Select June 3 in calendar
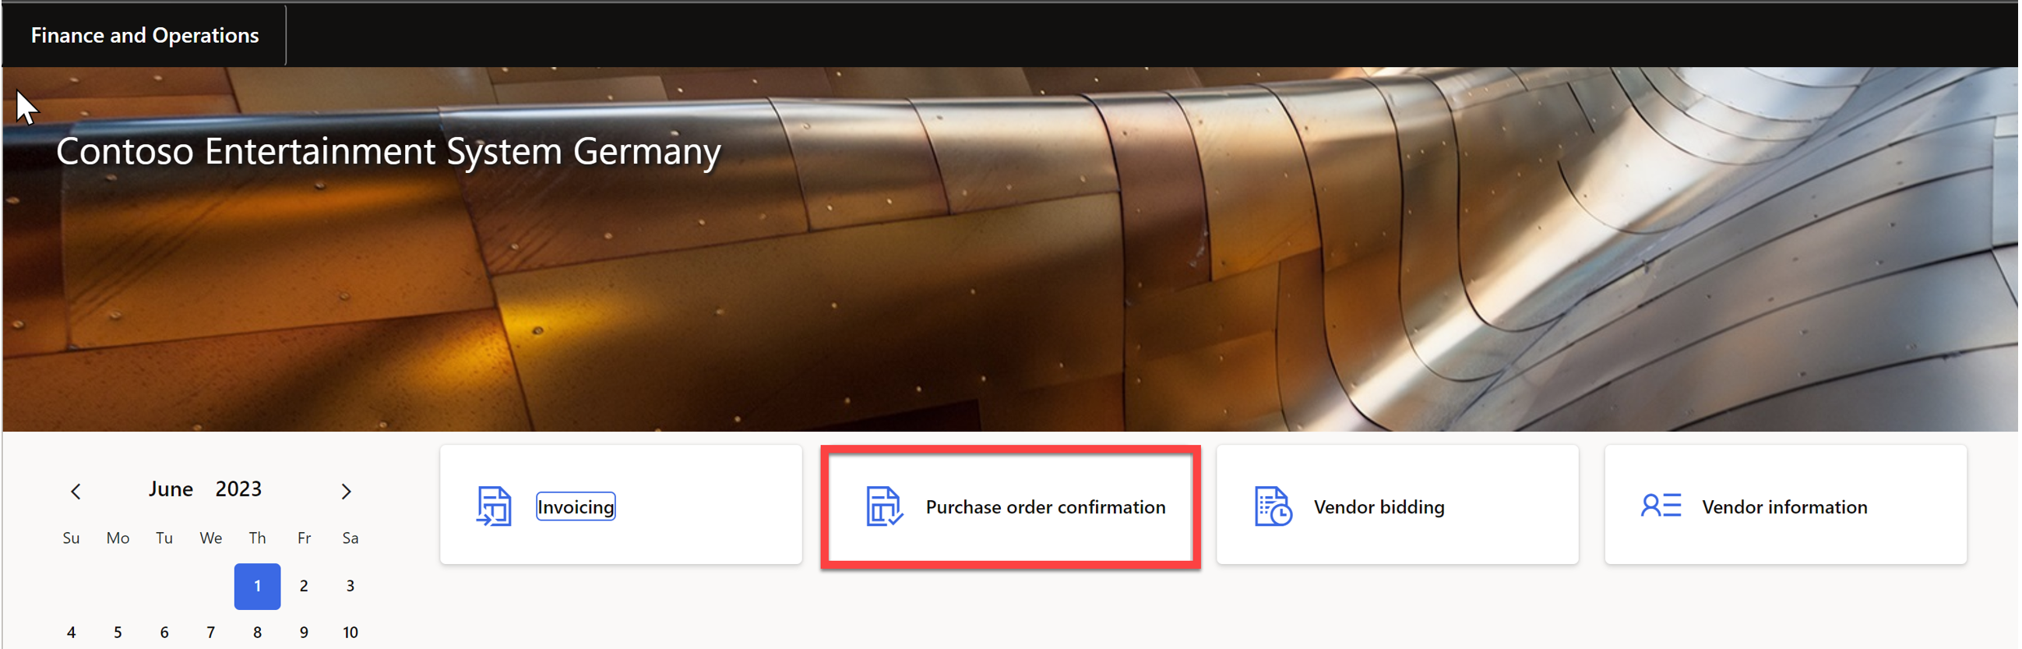The image size is (2022, 649). point(350,586)
